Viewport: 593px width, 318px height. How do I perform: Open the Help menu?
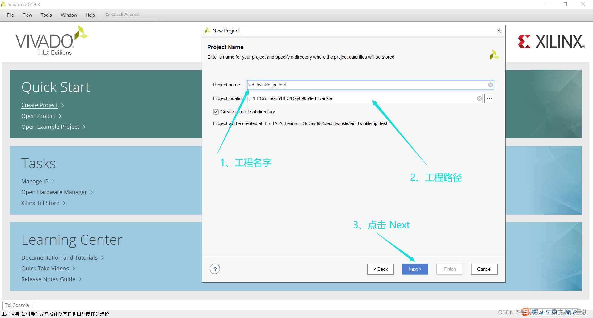click(x=90, y=15)
